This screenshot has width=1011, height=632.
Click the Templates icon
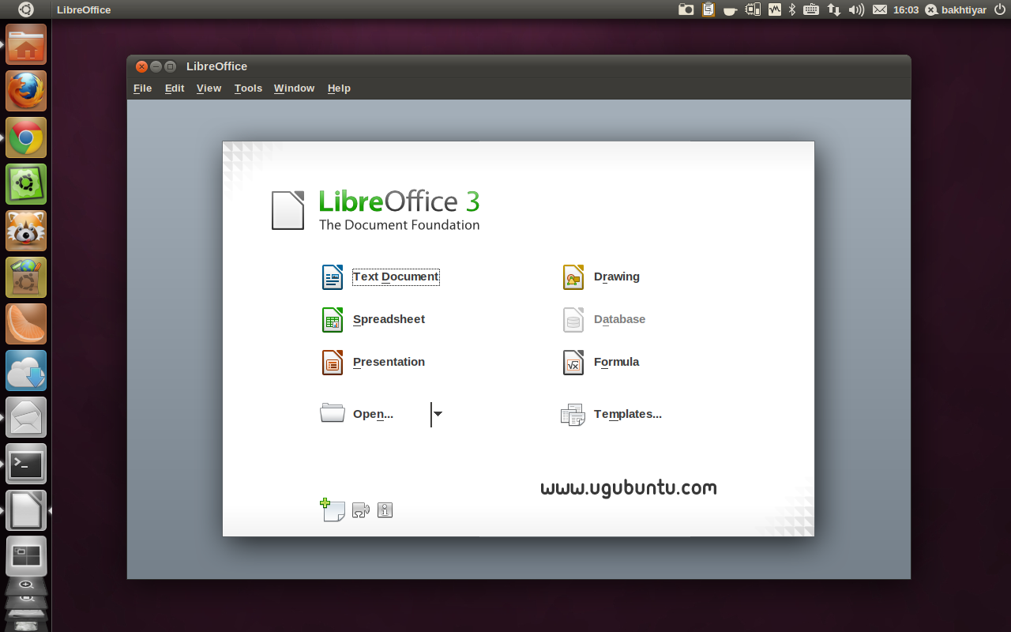573,414
